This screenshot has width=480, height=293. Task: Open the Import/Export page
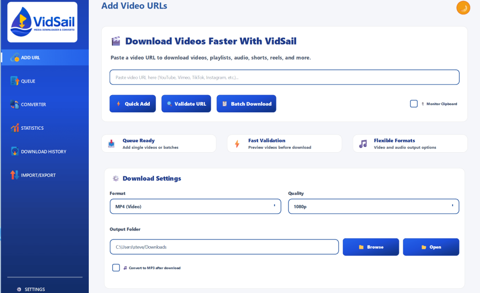click(45, 175)
